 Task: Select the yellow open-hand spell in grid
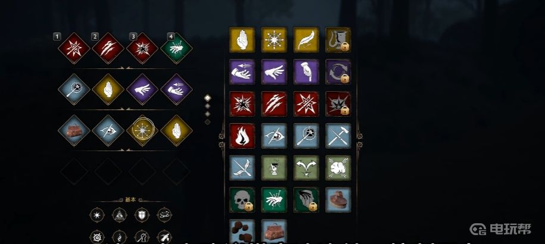tap(242, 39)
